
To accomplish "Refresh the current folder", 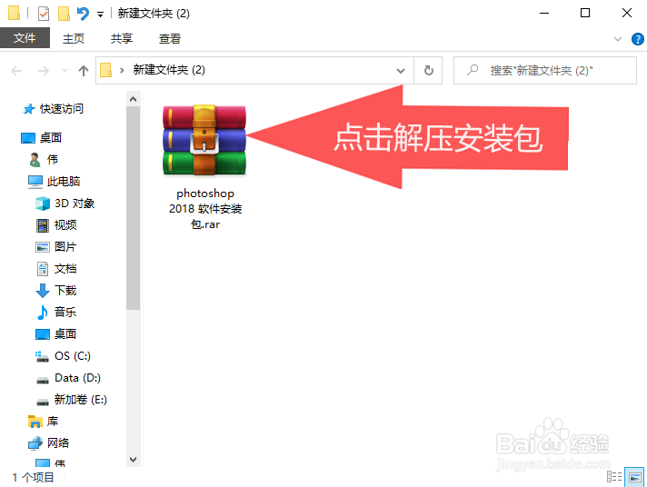I will click(429, 71).
